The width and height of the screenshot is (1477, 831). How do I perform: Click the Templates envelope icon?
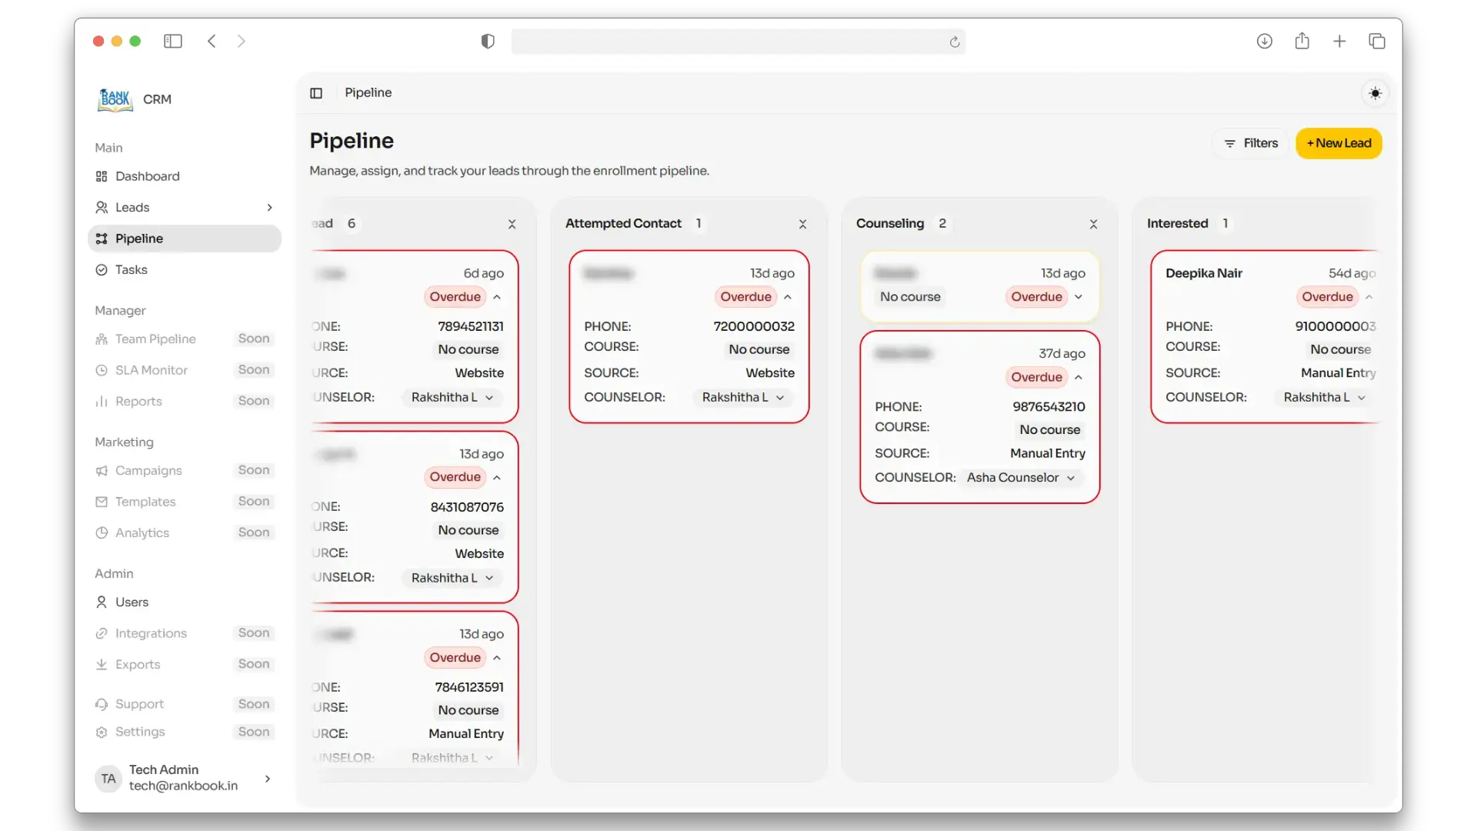point(102,502)
